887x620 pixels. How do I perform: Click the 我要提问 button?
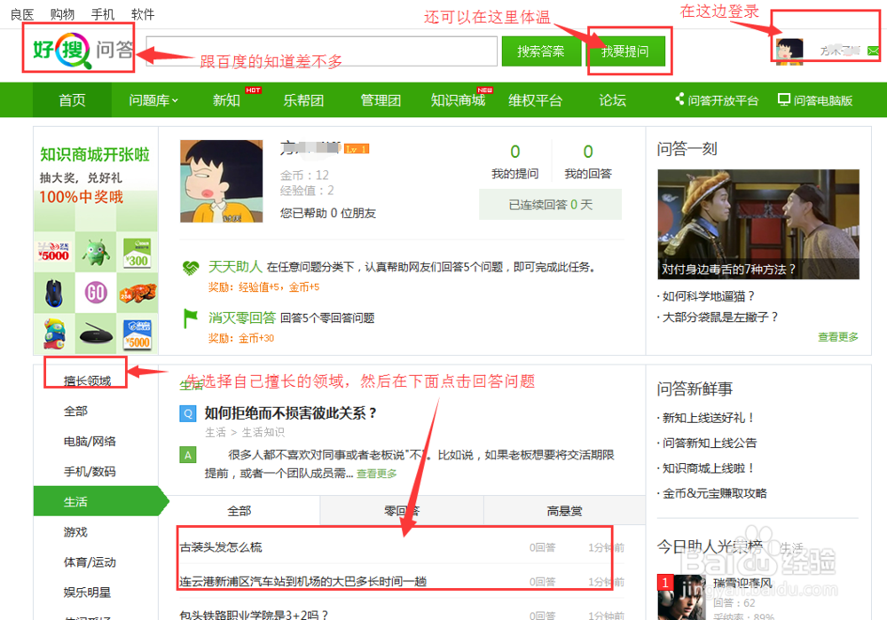coord(625,51)
